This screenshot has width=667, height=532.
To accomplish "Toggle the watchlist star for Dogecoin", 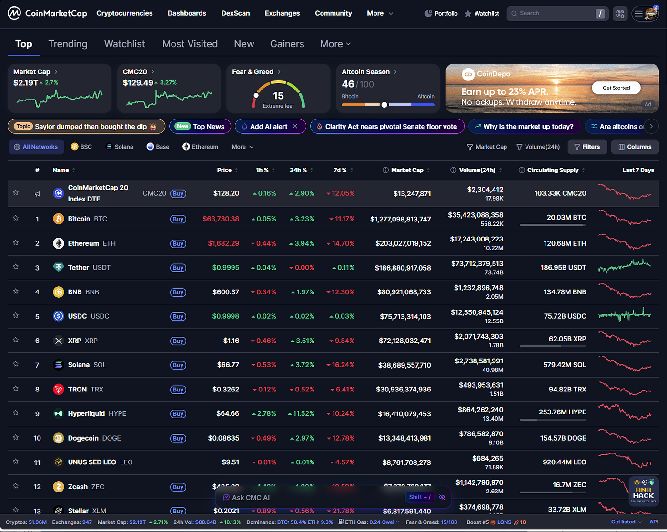I will (16, 437).
